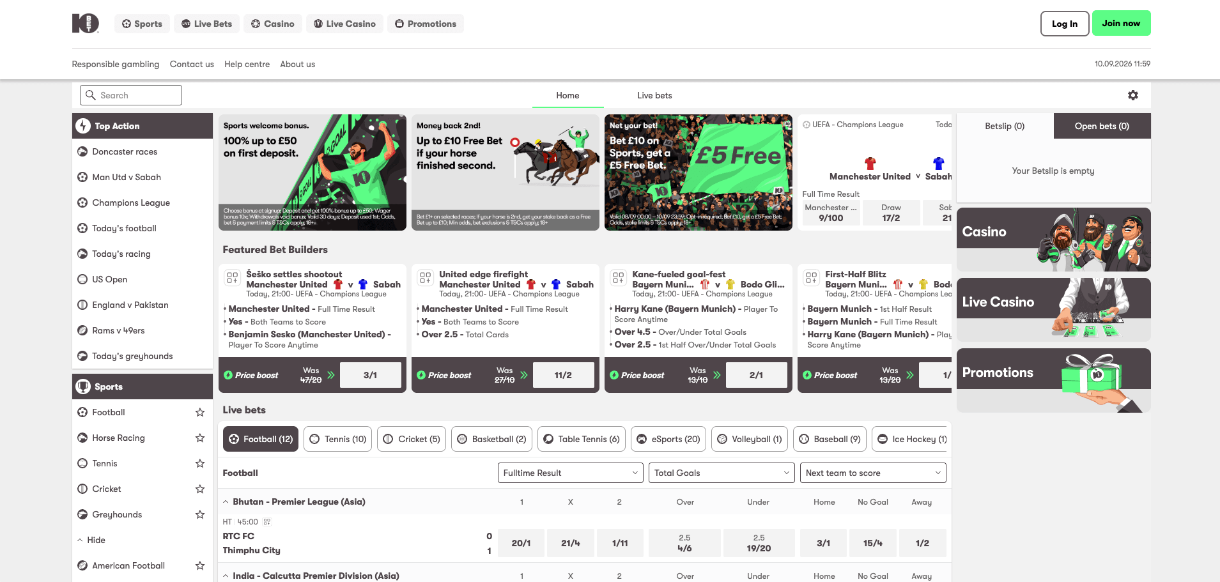Open the Next team to score dropdown

click(873, 473)
